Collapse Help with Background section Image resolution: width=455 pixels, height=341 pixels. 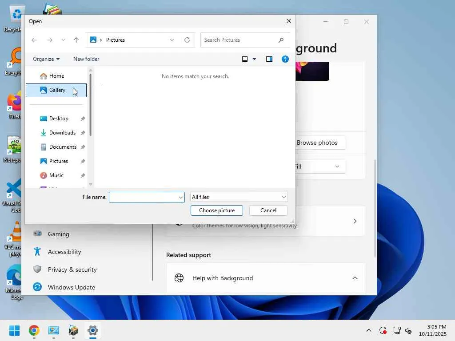tap(355, 278)
